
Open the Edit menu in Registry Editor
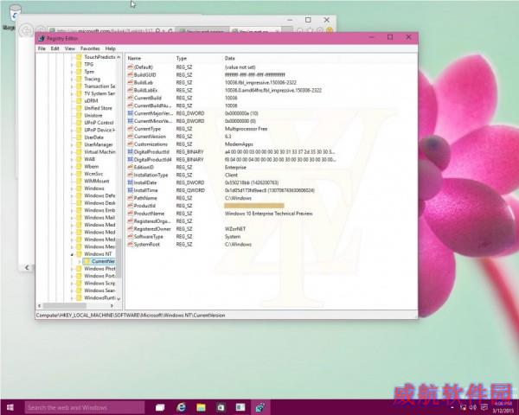coord(54,48)
